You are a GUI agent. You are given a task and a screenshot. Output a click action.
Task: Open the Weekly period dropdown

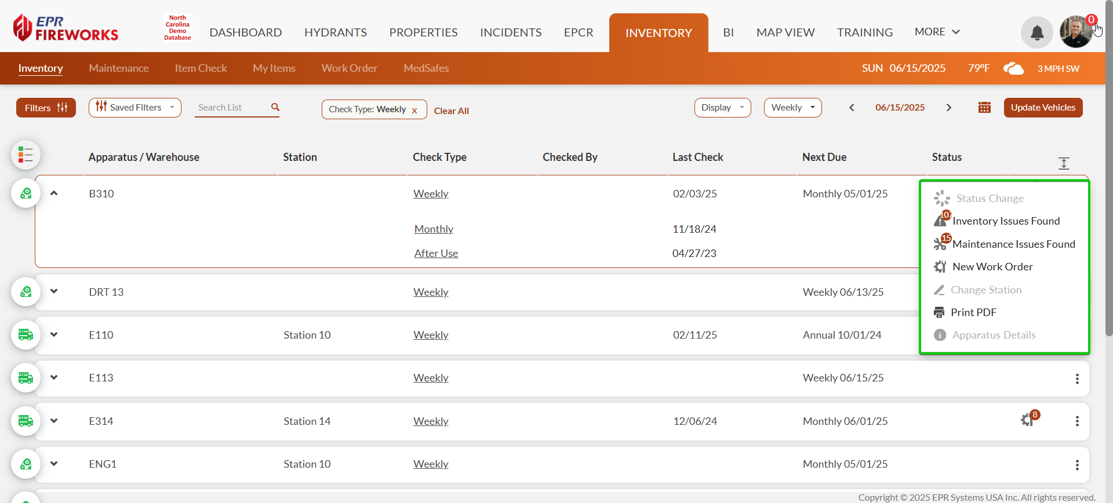tap(792, 108)
